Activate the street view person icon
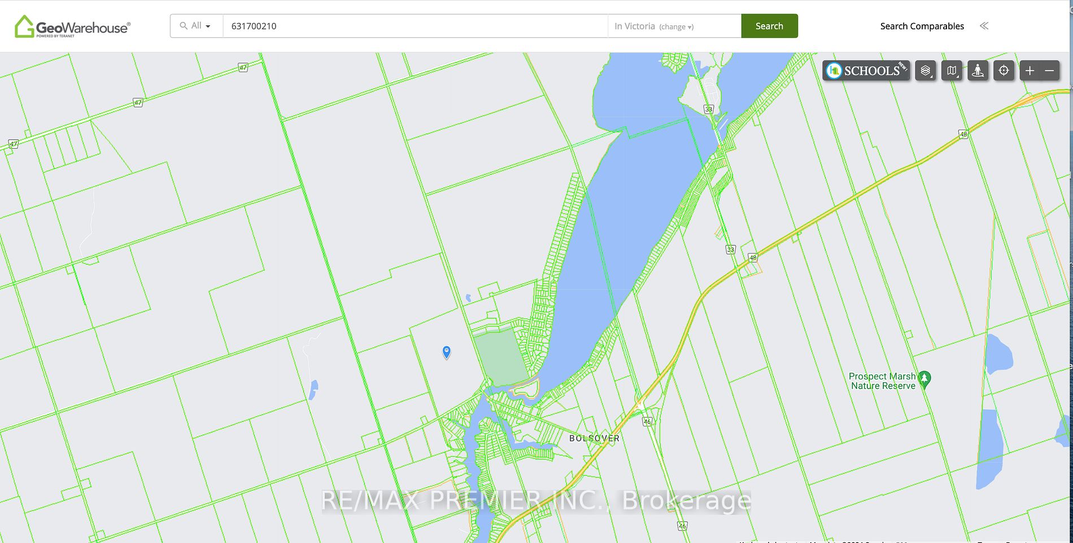Screen dimensions: 1073x543 tap(978, 70)
